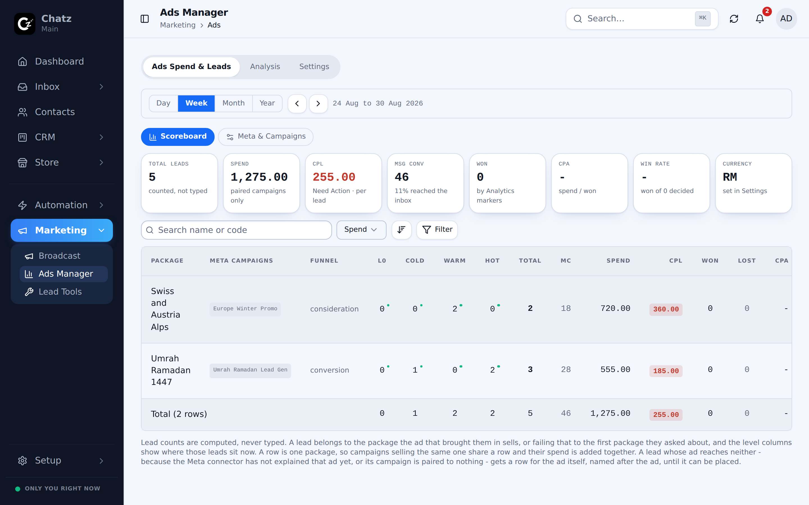Image resolution: width=809 pixels, height=505 pixels.
Task: Click the META CAMPAIGNS column header
Action: [x=241, y=261]
